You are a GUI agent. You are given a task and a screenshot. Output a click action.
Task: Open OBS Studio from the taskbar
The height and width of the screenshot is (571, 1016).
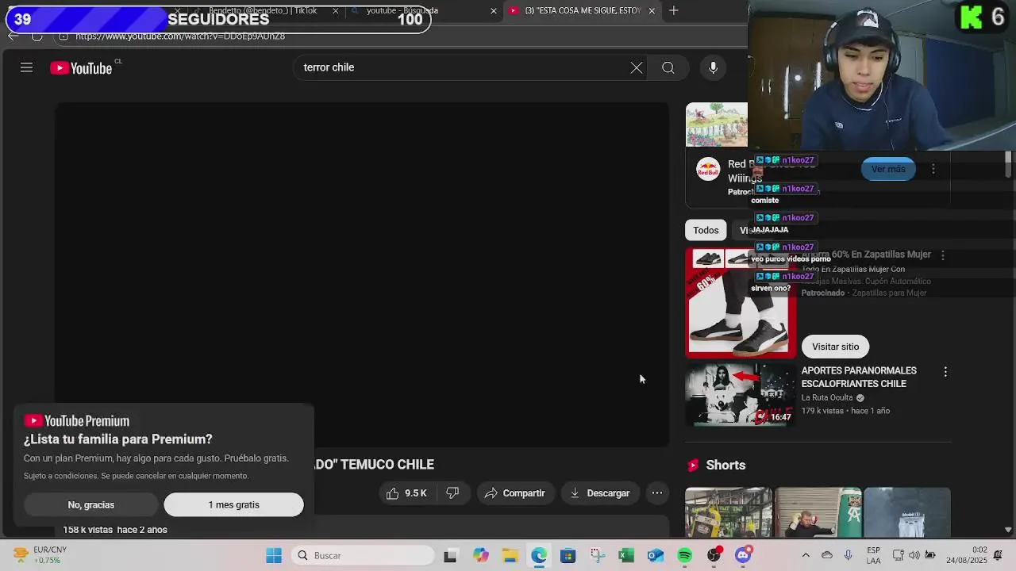(x=714, y=555)
